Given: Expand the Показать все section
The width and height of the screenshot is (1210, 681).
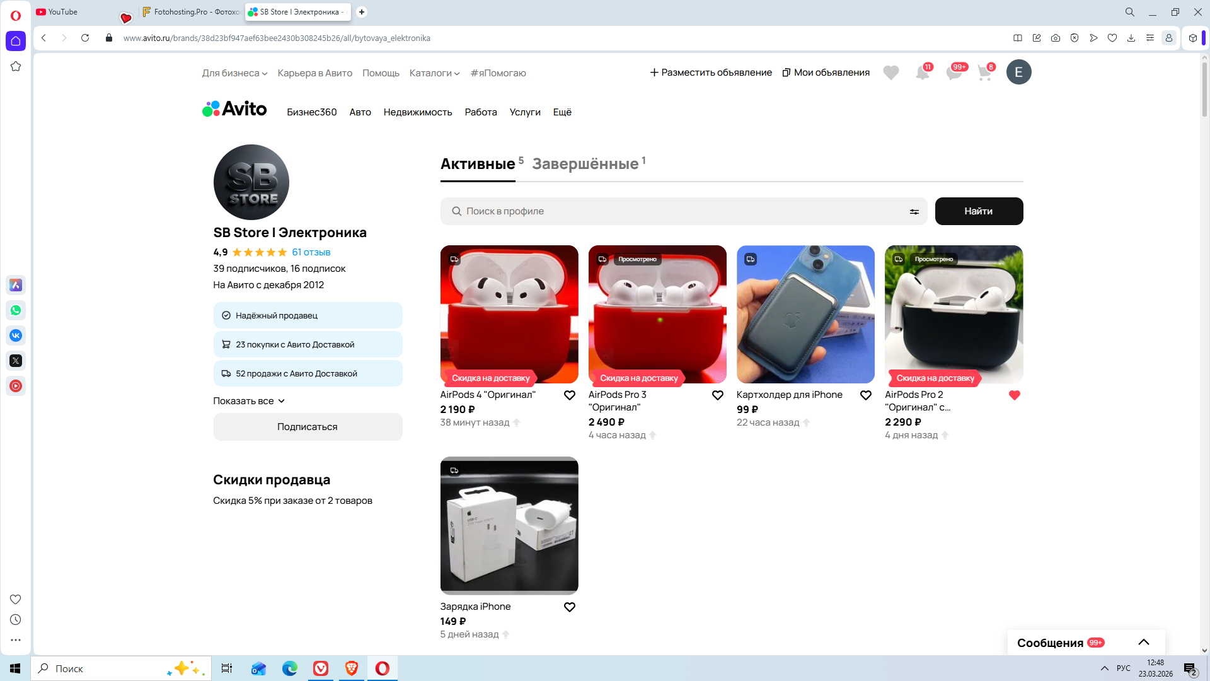Looking at the screenshot, I should tap(249, 401).
